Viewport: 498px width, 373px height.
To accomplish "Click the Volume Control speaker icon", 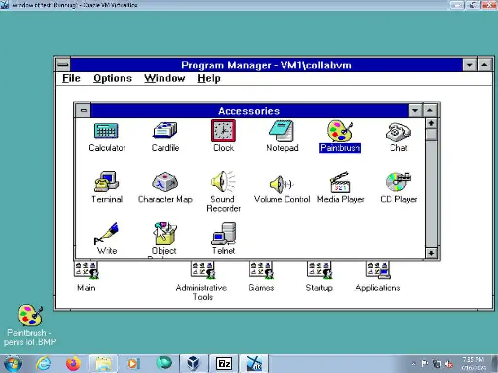I will pos(282,184).
